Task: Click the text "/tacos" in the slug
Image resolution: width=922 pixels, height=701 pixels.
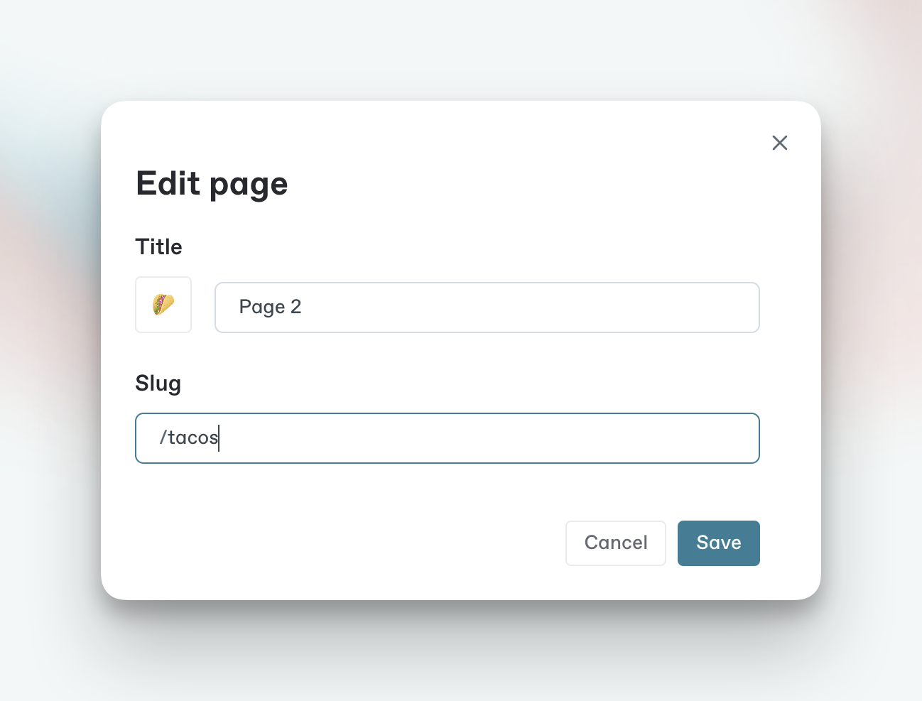Action: tap(189, 438)
